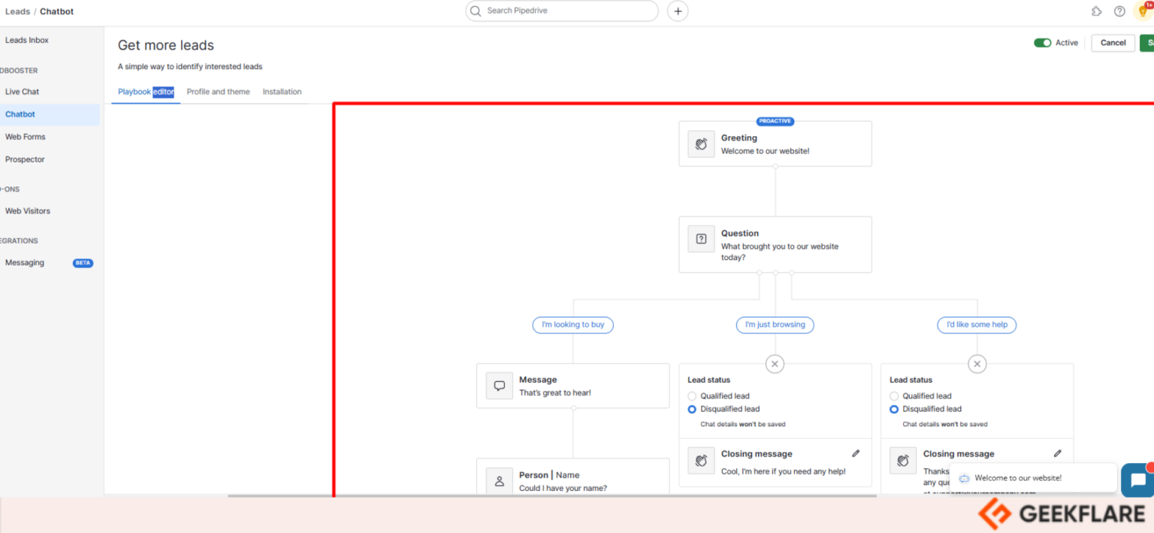Select Qualified lead under I'm just browsing

coord(692,396)
